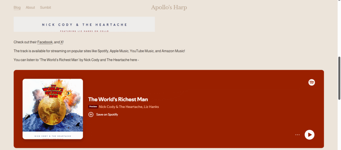Click the track title 'The World's Richest Man'
341x150 pixels.
point(118,99)
